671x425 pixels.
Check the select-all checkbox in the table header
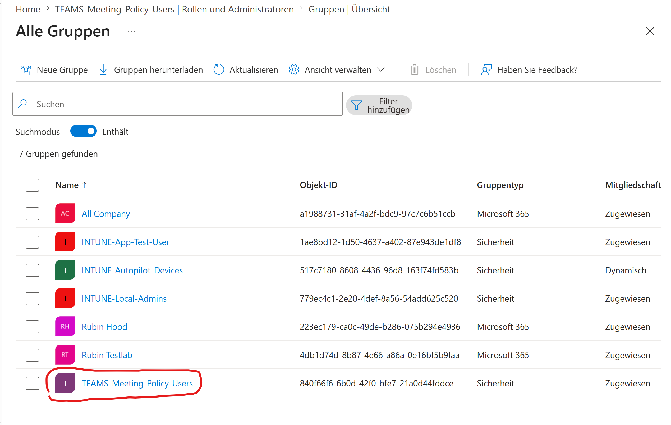[x=32, y=185]
